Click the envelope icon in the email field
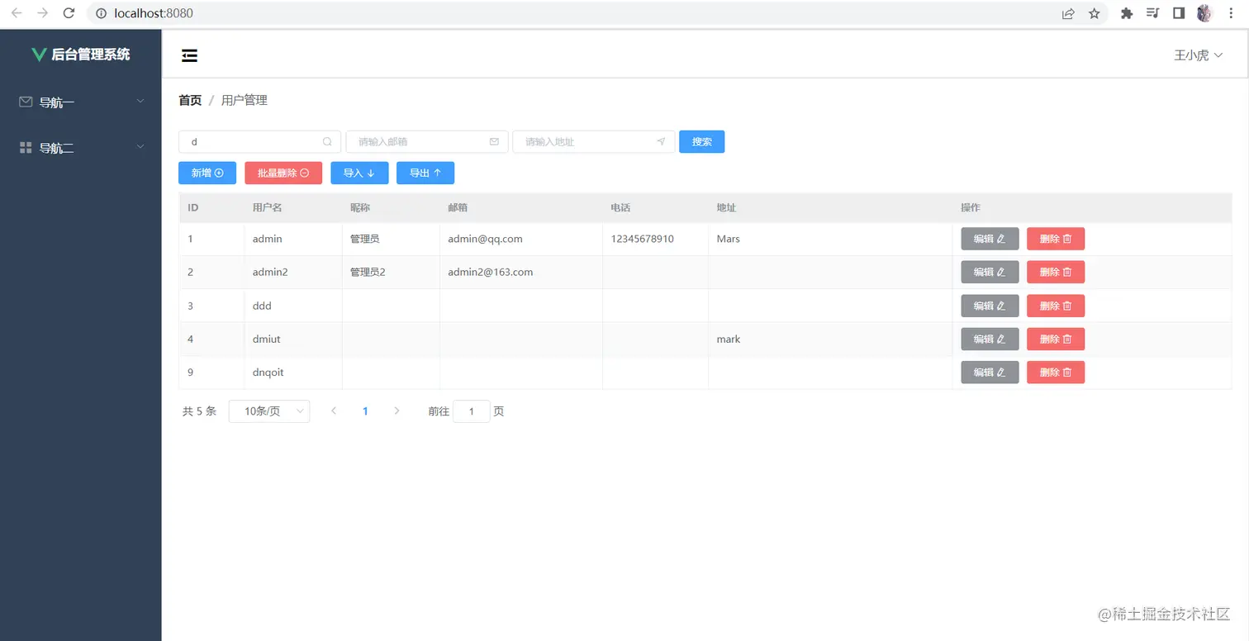 (494, 142)
